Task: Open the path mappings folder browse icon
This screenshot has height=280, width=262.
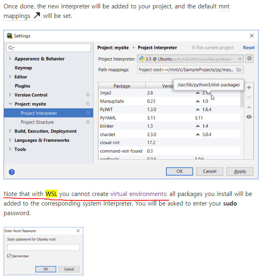Action: [239, 70]
